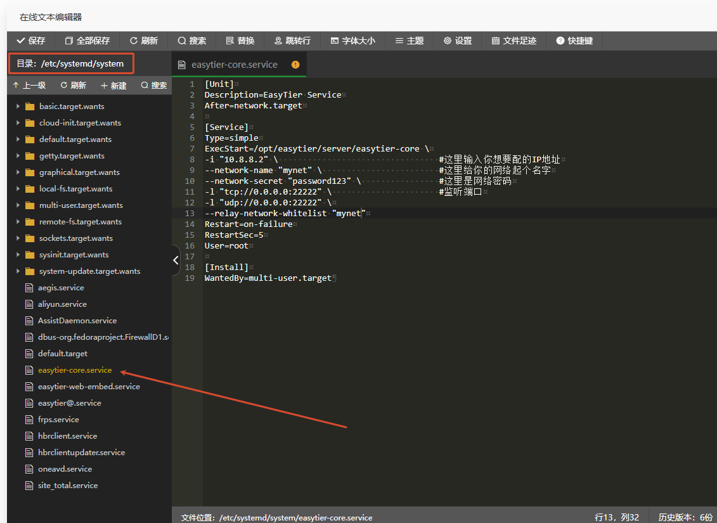717x523 pixels.
Task: Open dbus-org.fedoraproject.FirewallD1 service file
Action: coord(103,337)
